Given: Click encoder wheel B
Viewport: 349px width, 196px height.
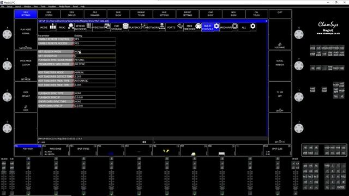Looking at the screenshot, I should pyautogui.click(x=7, y=66).
